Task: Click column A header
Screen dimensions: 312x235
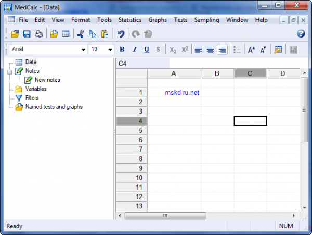Action: 174,73
